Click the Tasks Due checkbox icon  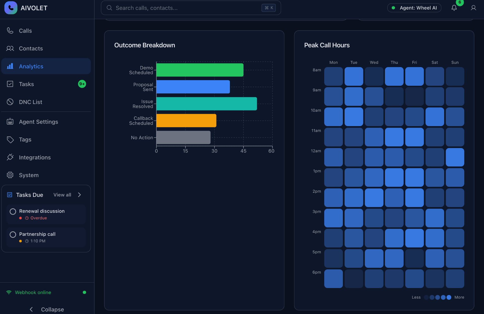coord(10,195)
